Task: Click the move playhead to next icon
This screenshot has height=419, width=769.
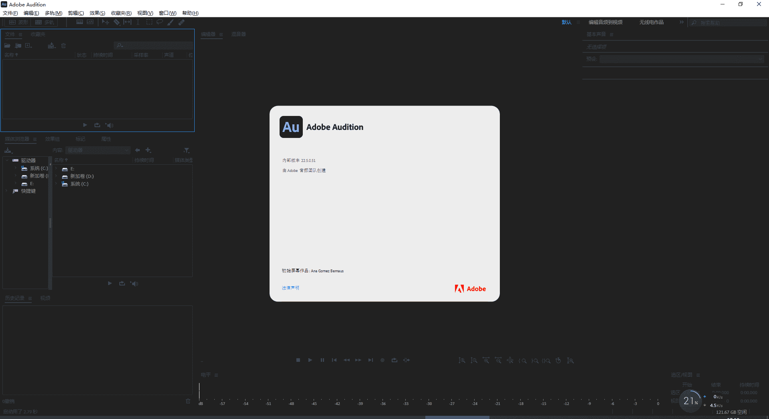Action: pos(370,360)
